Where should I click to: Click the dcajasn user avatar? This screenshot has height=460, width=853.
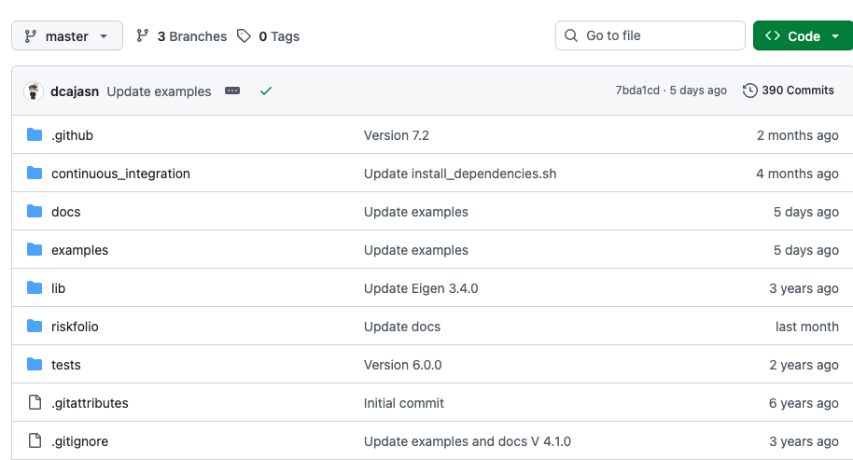(x=34, y=91)
